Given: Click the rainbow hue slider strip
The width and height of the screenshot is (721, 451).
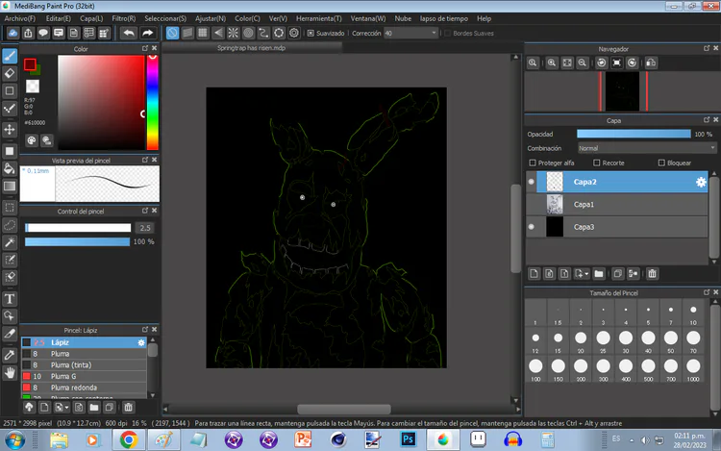Looking at the screenshot, I should 152,102.
